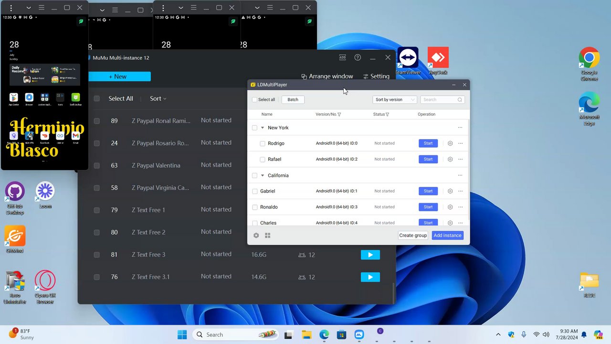This screenshot has height=344, width=611.
Task: Open Opera GX Browser shortcut
Action: [45, 288]
